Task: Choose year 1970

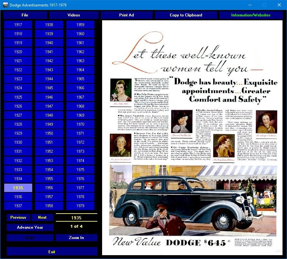Action: (80, 124)
